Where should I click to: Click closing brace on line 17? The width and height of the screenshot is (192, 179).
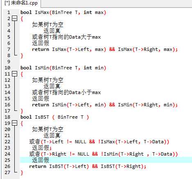pos(22,111)
